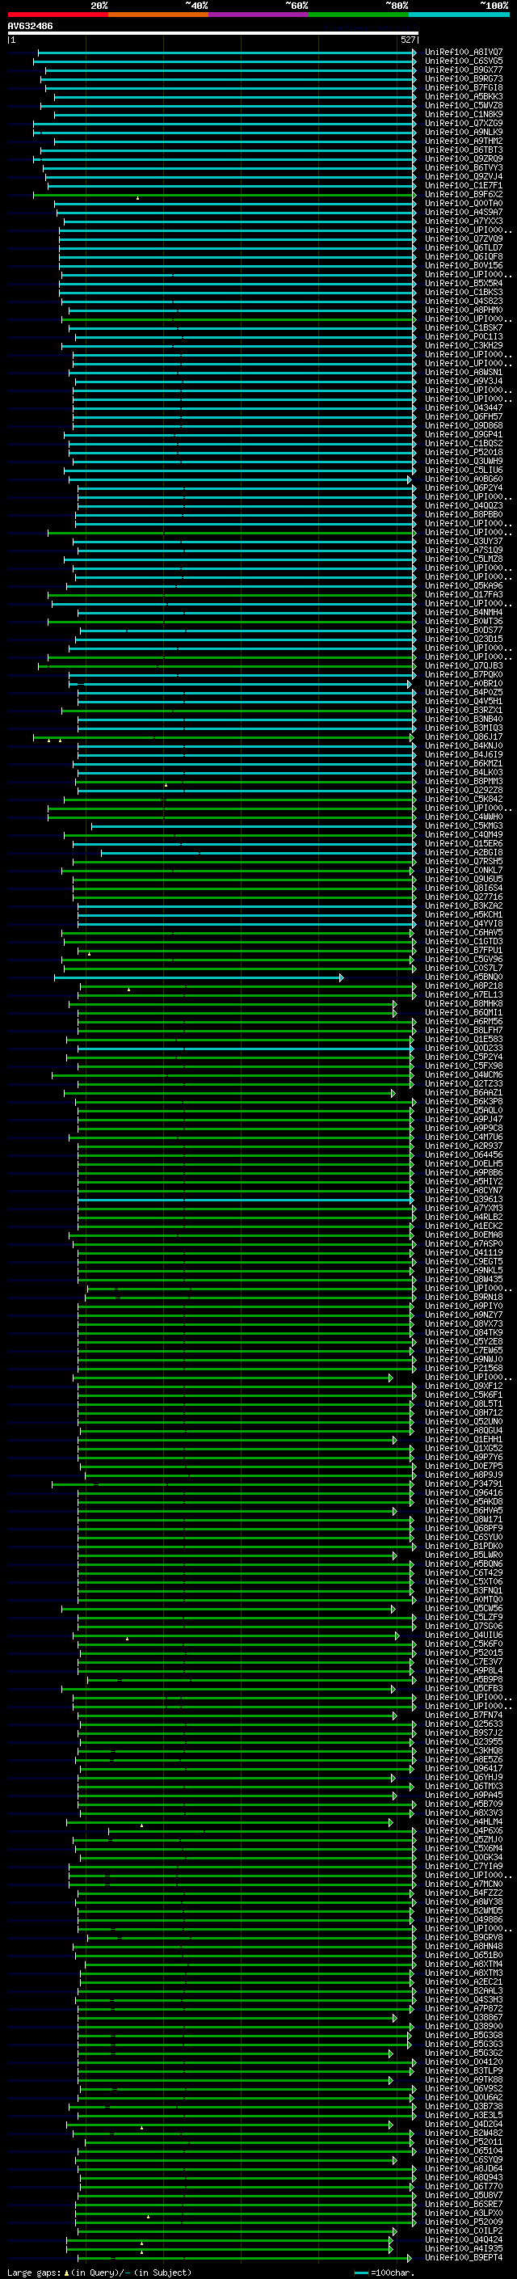Click the query end position 527
The image size is (517, 2279).
click(x=407, y=40)
